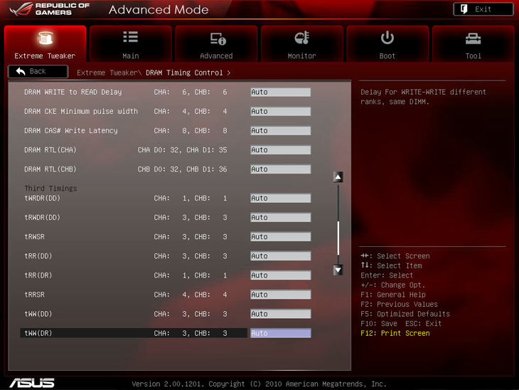Select the Monitor thermometer icon
Viewport: 519px width, 390px height.
coord(302,38)
